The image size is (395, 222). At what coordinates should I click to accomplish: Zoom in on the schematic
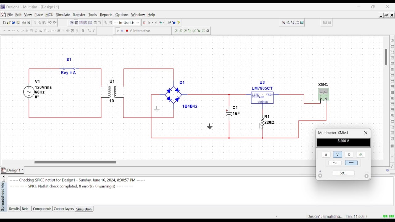coord(284,23)
